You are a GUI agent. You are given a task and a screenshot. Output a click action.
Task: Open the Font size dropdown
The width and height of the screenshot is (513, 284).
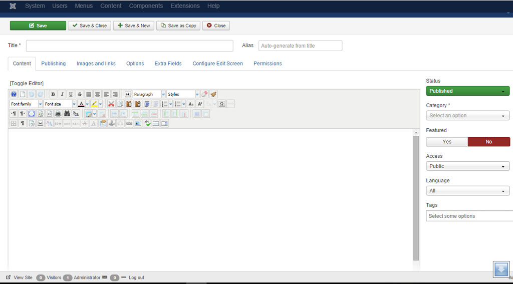(x=60, y=104)
